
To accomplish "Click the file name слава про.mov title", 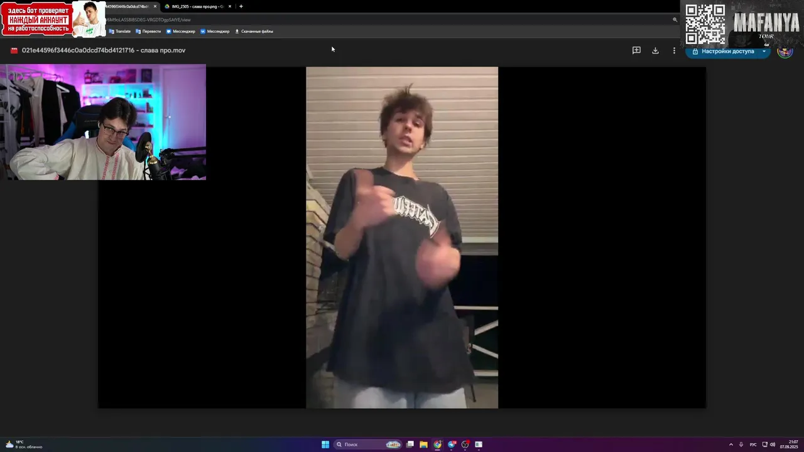I will pyautogui.click(x=104, y=50).
